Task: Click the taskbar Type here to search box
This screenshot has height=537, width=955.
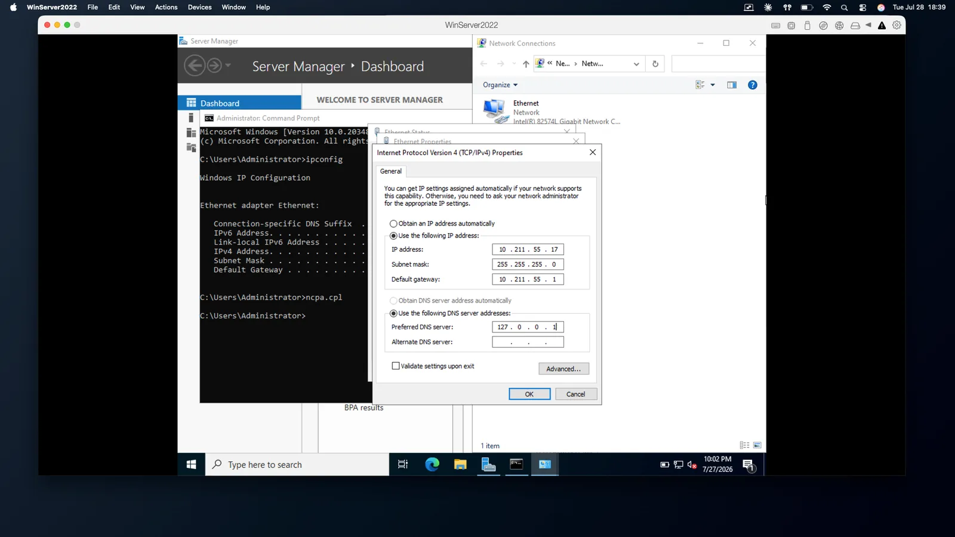Action: click(x=298, y=464)
